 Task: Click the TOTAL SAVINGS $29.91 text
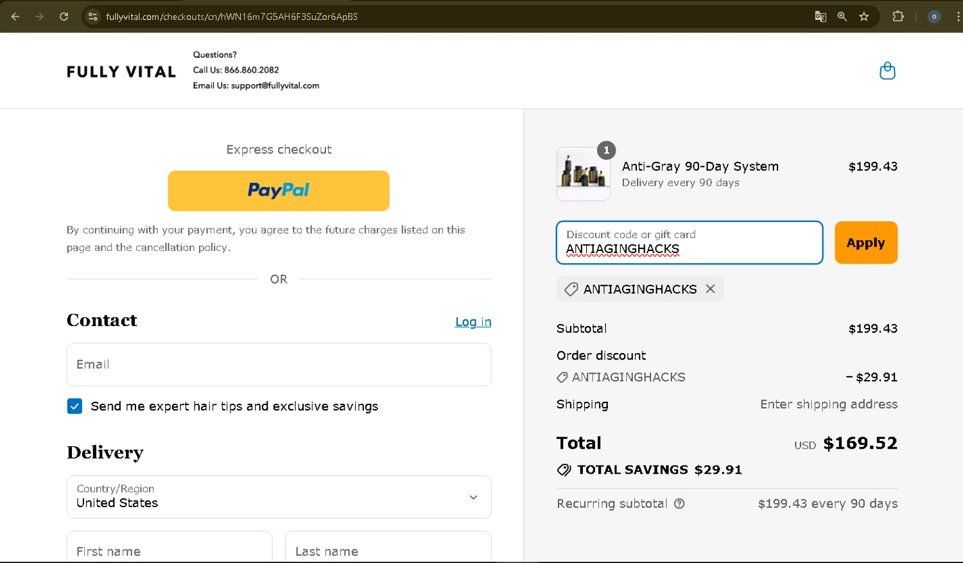pyautogui.click(x=659, y=470)
